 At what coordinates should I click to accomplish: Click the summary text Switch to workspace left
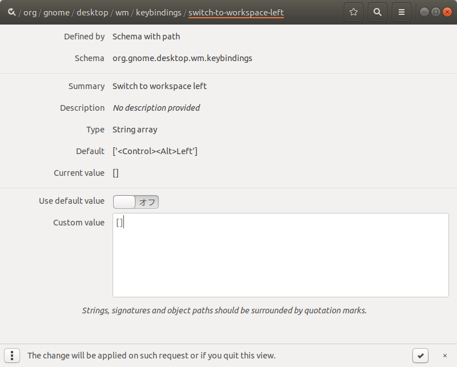point(159,86)
